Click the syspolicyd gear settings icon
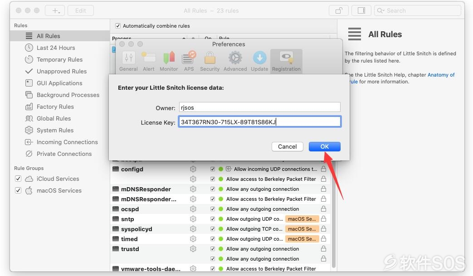 coord(193,229)
